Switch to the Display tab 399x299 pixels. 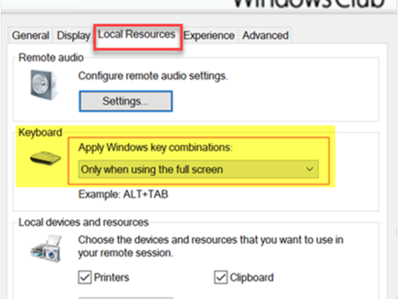point(73,36)
